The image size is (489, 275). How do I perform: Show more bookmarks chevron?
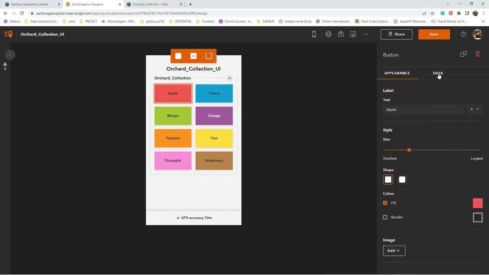[483, 21]
